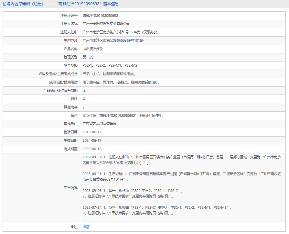Click 无 in the 附件 row
This screenshot has height=234, width=289.
point(84,99)
